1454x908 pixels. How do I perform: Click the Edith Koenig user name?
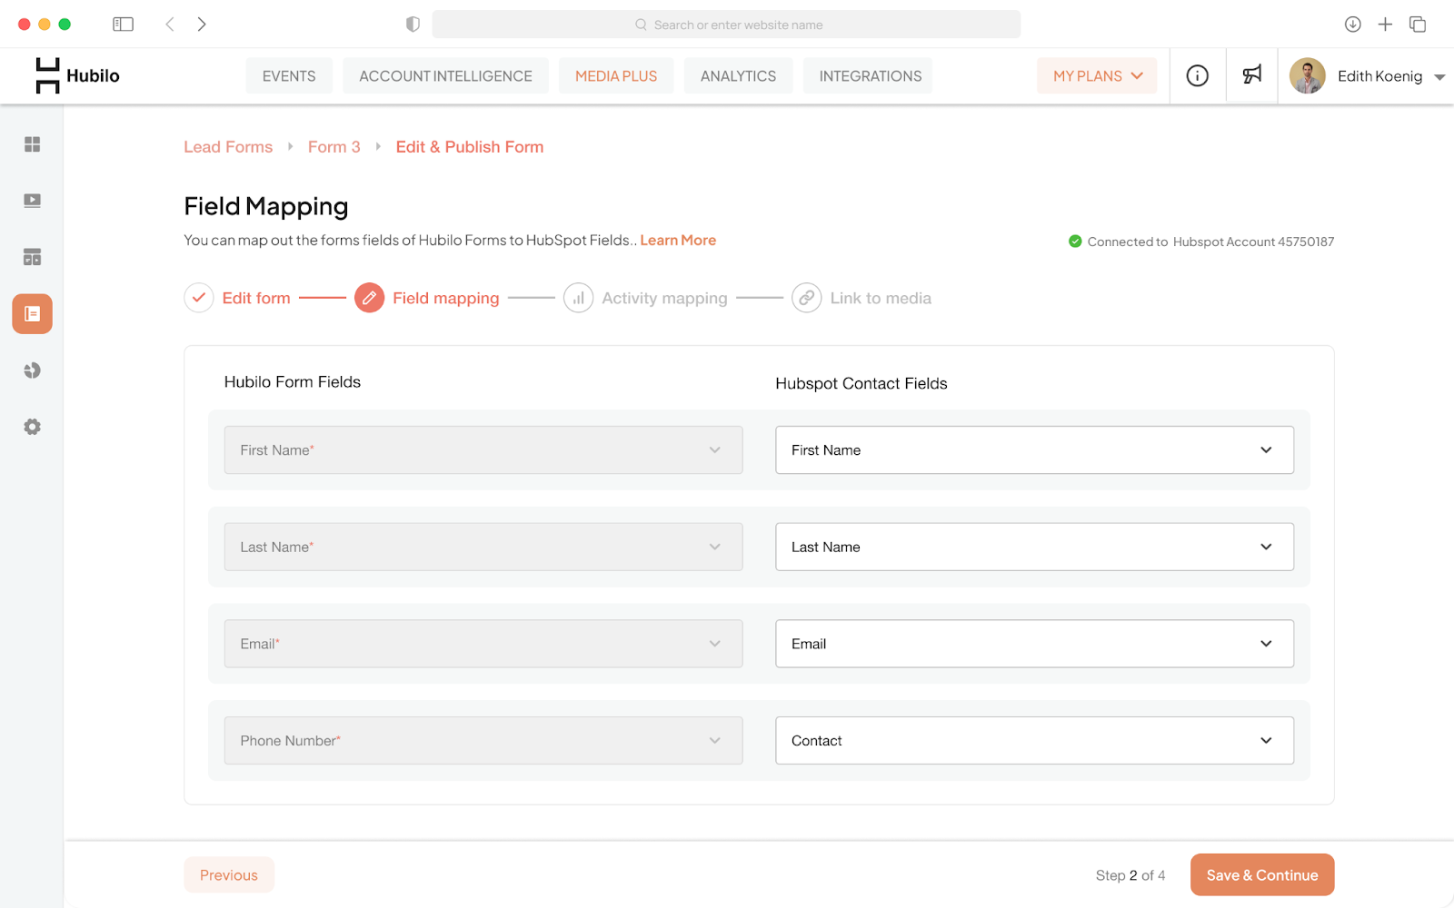tap(1379, 76)
